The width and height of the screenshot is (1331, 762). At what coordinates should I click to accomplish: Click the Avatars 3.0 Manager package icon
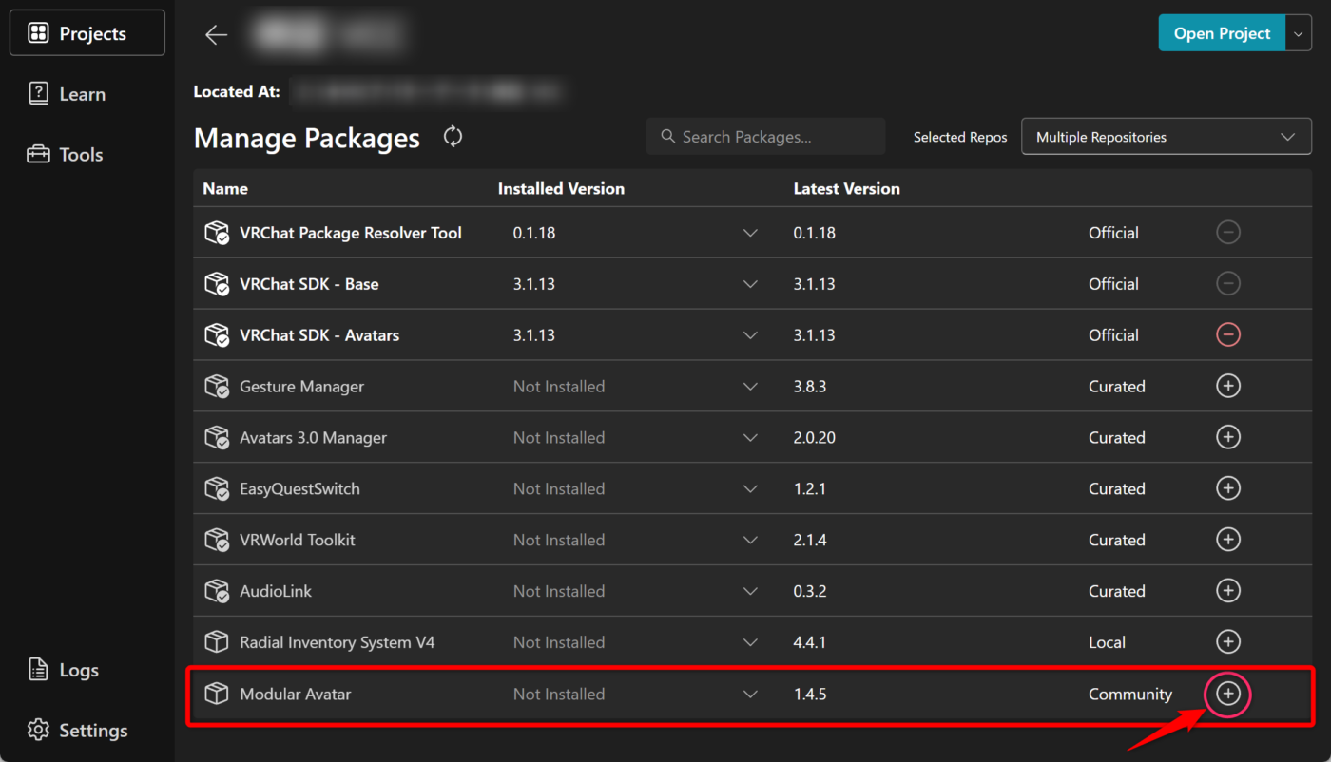tap(217, 438)
